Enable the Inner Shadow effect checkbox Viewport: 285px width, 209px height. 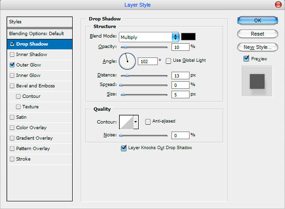(12, 55)
